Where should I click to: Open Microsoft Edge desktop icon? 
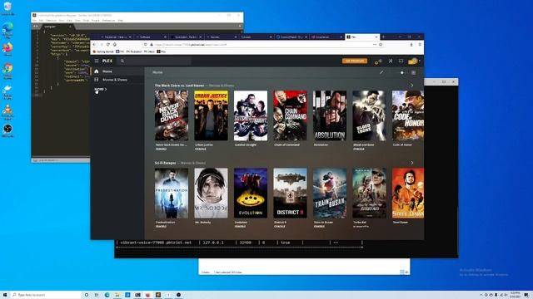[7, 30]
